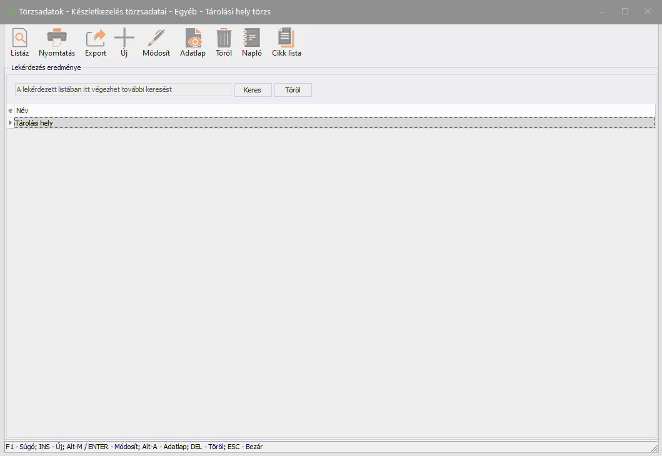The image size is (662, 456).
Task: Click the resize grip in the status bar corner
Action: (x=654, y=447)
